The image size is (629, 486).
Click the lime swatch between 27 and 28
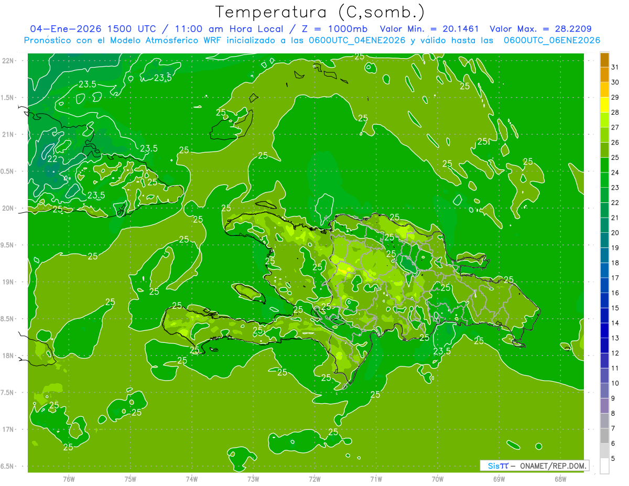click(x=604, y=120)
